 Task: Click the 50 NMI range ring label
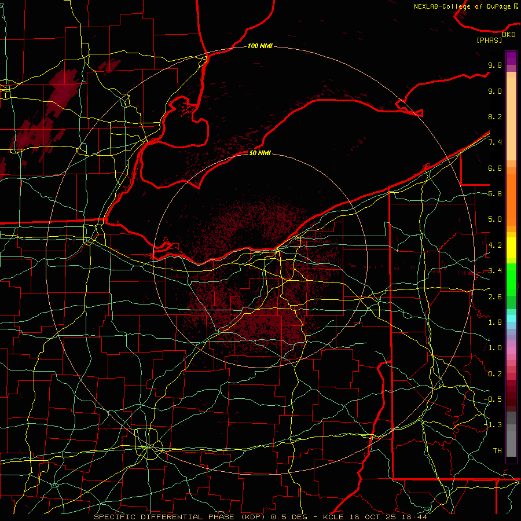tap(260, 153)
